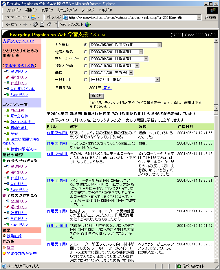Click the Web Assistant globe icon
The width and height of the screenshot is (220, 270).
coord(87,24)
